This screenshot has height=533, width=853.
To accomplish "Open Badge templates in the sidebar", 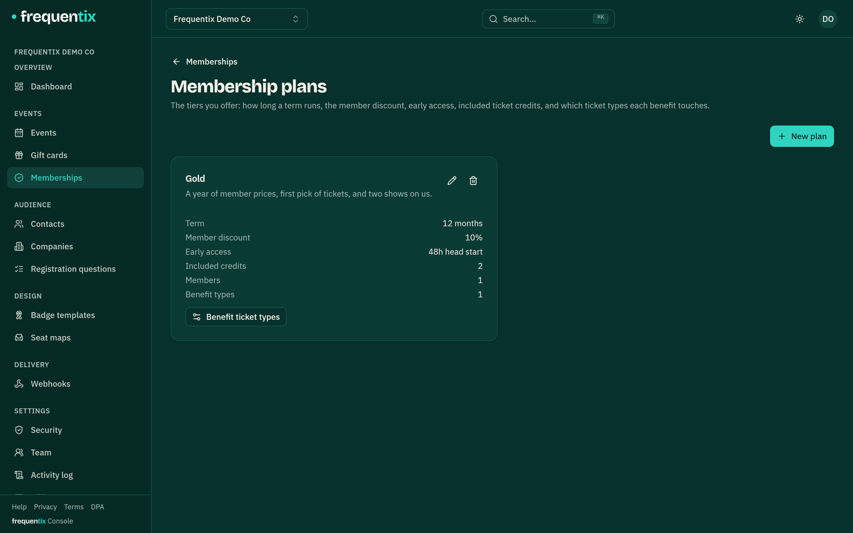I will [76, 315].
